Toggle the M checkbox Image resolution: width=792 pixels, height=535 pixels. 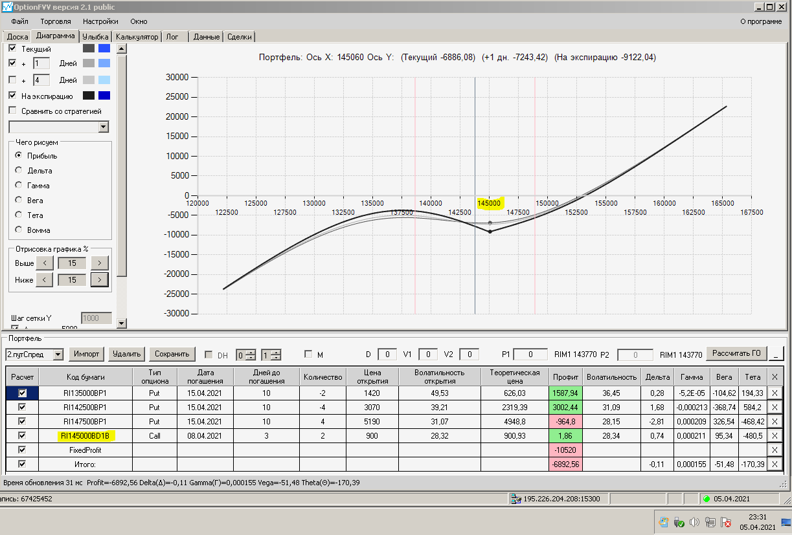[x=308, y=355]
